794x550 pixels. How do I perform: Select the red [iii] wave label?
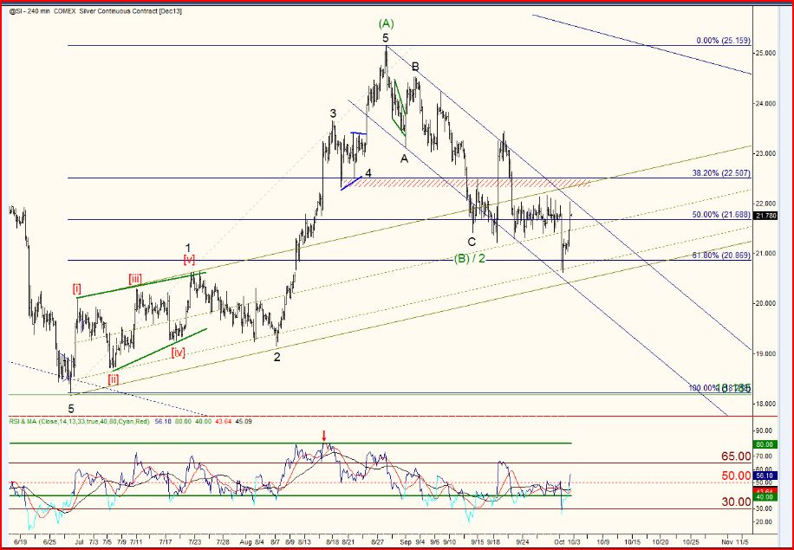click(136, 278)
